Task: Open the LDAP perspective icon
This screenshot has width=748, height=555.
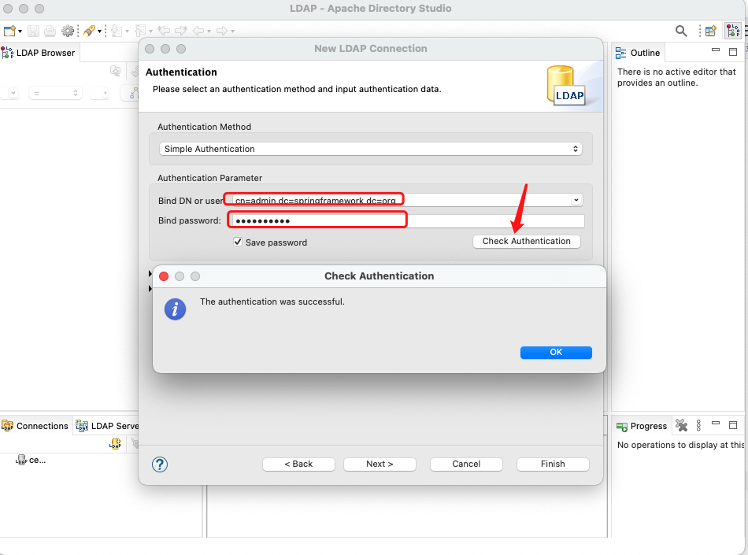Action: tap(733, 31)
